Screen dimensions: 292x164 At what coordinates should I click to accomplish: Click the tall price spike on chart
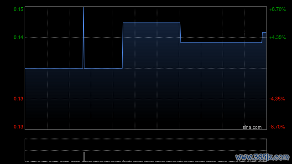83,38
